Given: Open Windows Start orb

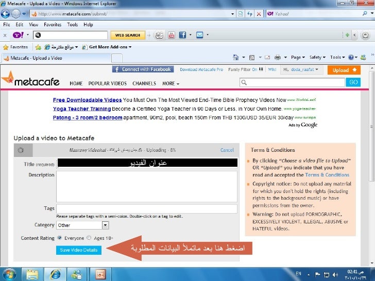Looking at the screenshot, I should (x=9, y=274).
